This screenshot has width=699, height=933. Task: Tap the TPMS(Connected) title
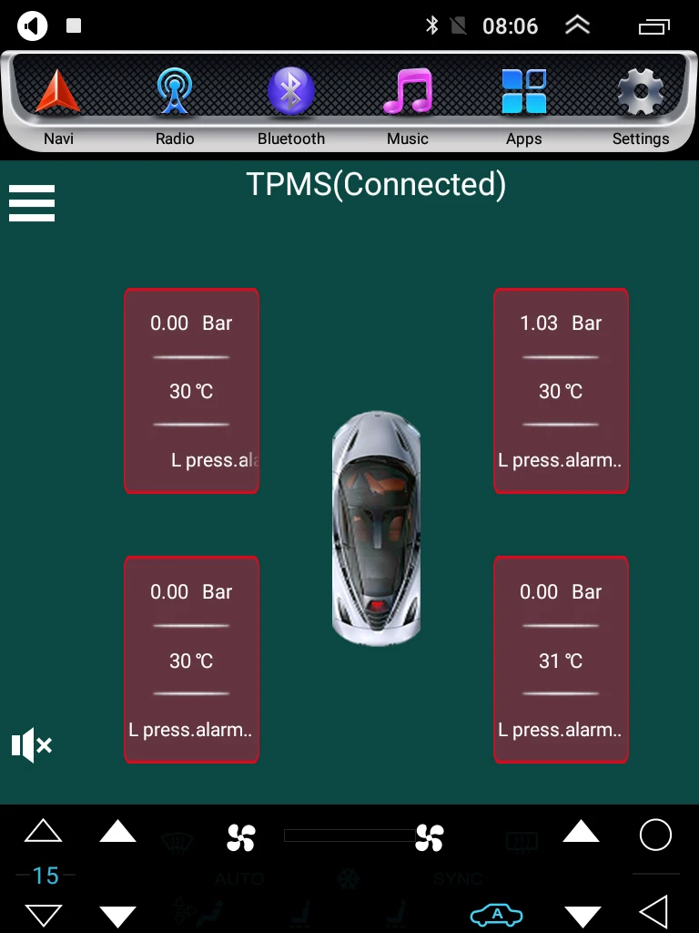point(376,184)
